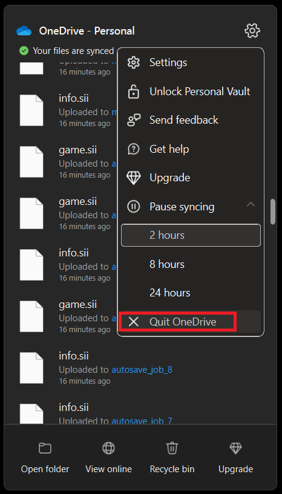
Task: Click the Upgrade button in bottom bar
Action: tap(235, 457)
